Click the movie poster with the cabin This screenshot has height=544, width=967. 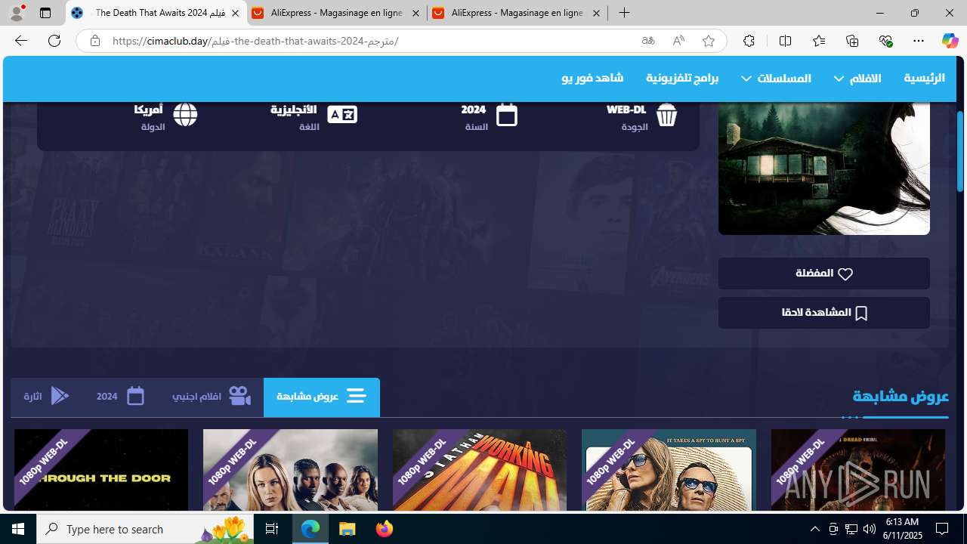pyautogui.click(x=824, y=168)
